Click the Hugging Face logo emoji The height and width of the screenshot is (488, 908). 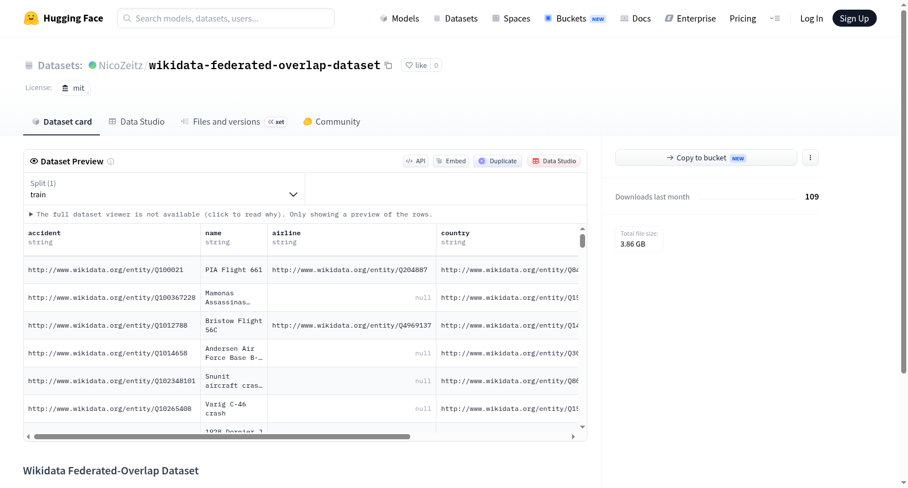[31, 18]
